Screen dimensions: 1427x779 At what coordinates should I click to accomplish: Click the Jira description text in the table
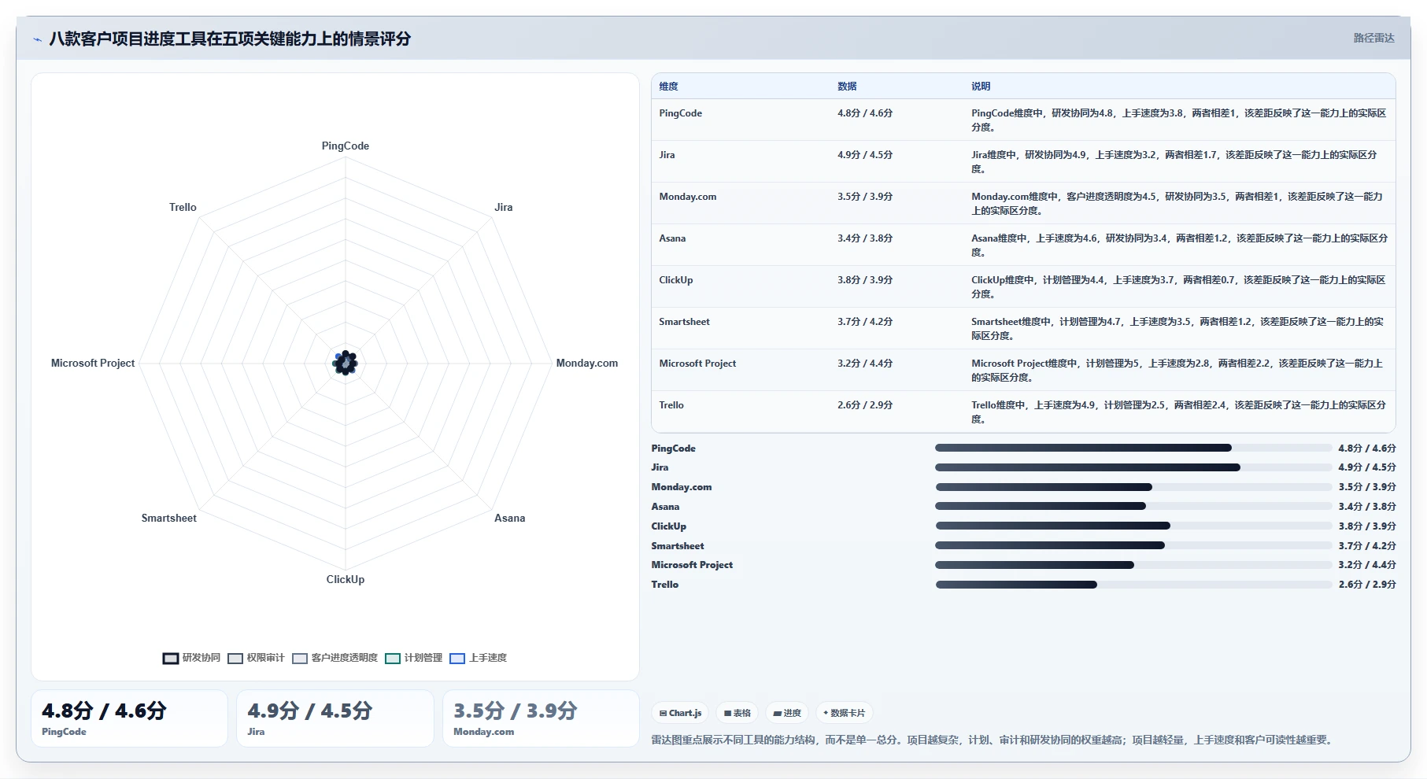pyautogui.click(x=1174, y=162)
